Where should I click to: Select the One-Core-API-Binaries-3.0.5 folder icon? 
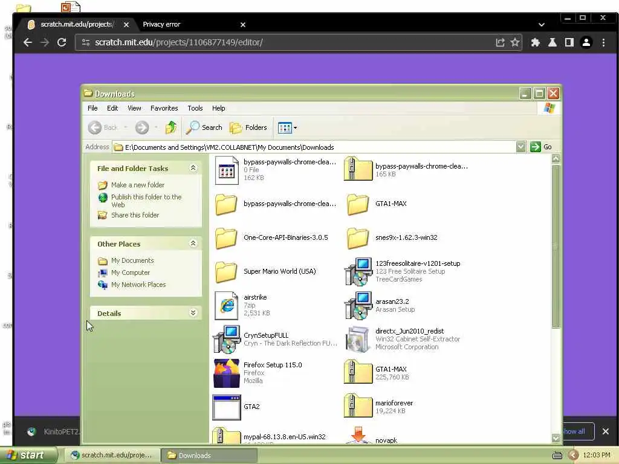tap(226, 238)
